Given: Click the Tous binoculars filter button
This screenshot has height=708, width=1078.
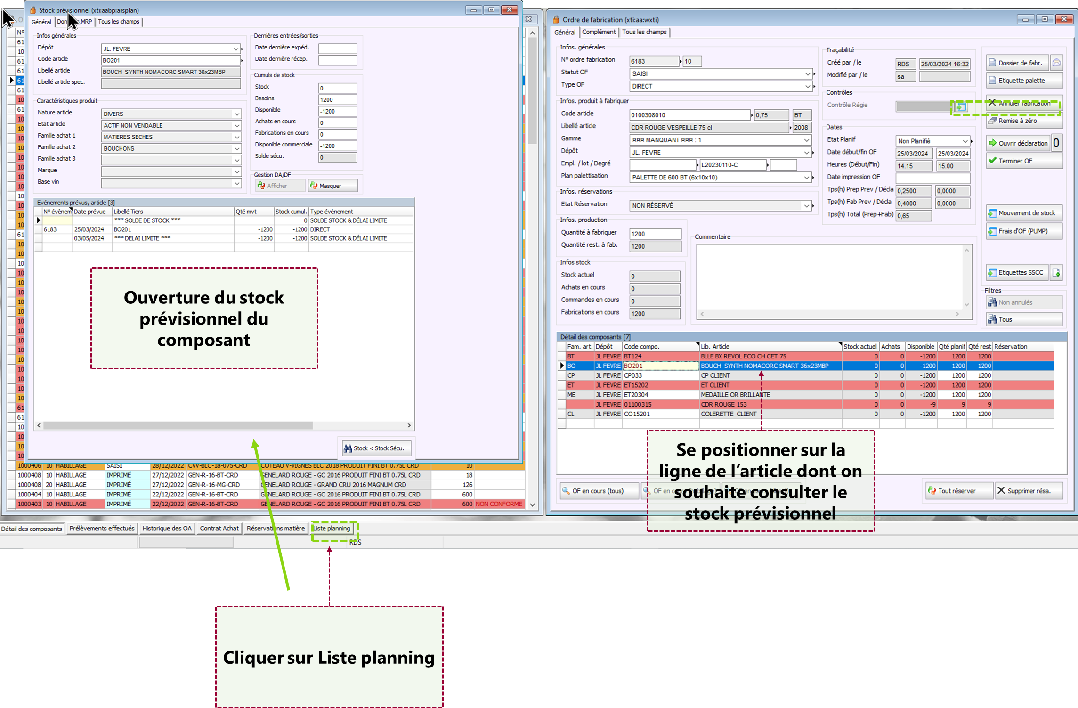Looking at the screenshot, I should [x=1024, y=320].
